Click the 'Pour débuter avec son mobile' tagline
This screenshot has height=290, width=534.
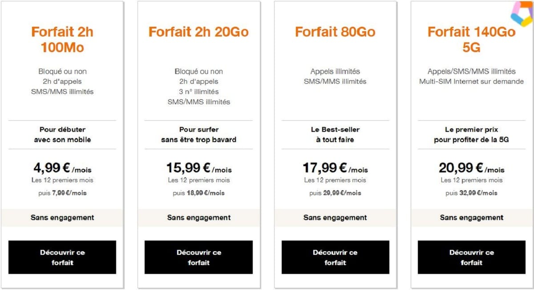pyautogui.click(x=62, y=135)
